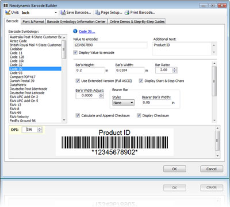Open the Barcode Symbology Information Center tab
Viewport: 230px width, 207px height.
point(76,21)
